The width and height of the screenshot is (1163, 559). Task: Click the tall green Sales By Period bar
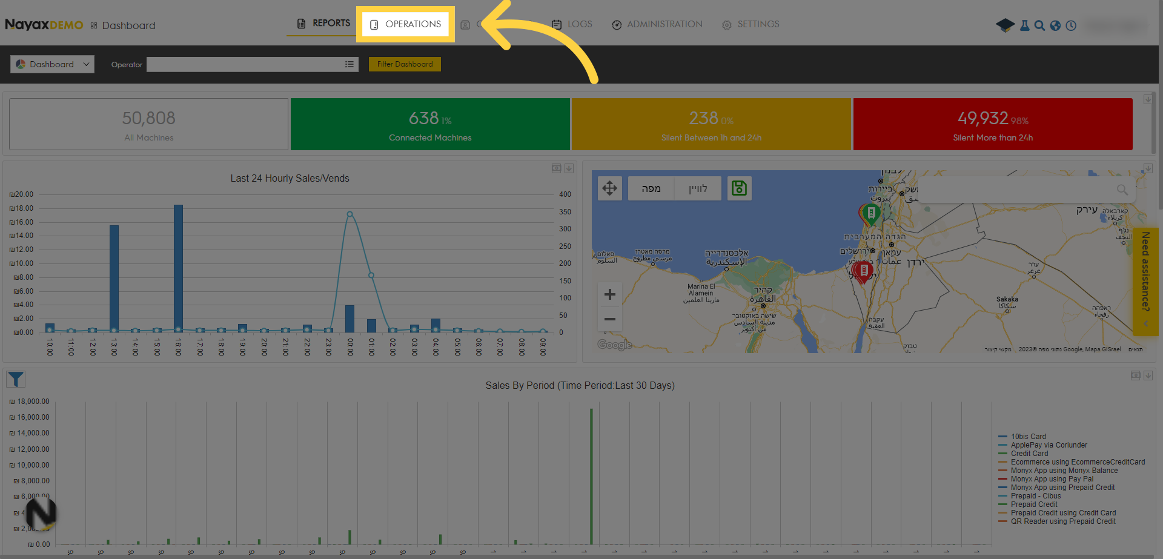[591, 477]
